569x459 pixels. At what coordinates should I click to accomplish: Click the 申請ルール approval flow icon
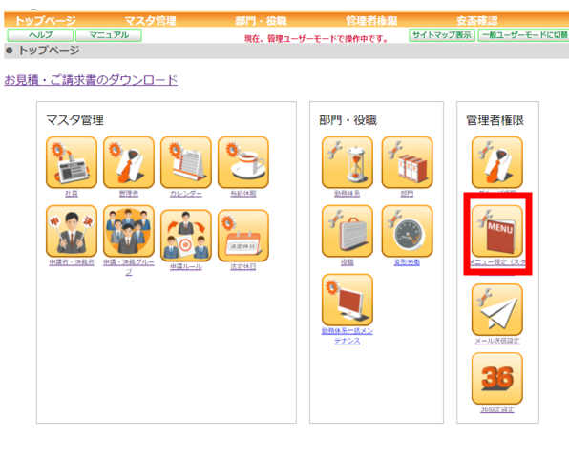click(186, 235)
